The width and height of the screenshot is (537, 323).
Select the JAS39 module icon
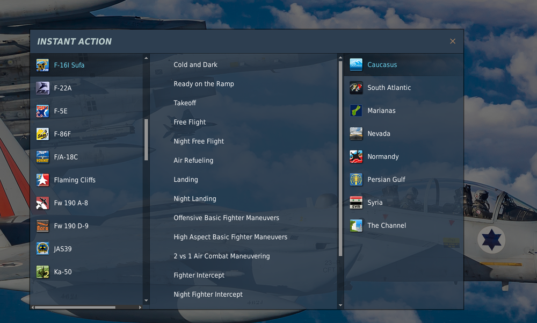tap(42, 249)
